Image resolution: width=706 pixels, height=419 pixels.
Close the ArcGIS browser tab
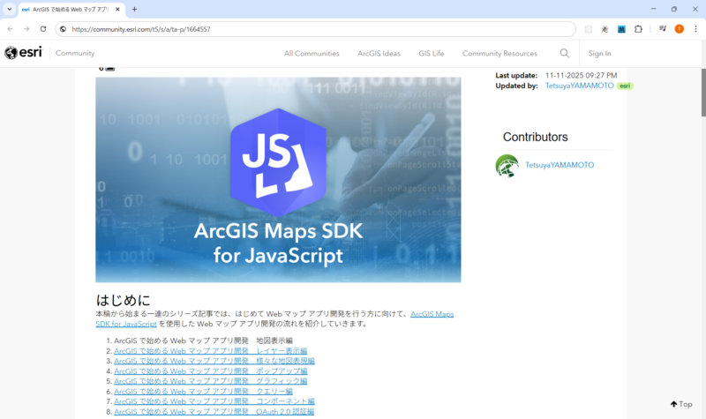click(117, 9)
